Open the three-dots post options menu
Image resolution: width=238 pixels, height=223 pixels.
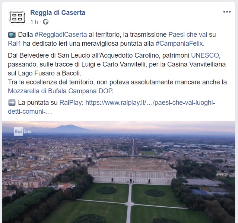click(x=227, y=12)
